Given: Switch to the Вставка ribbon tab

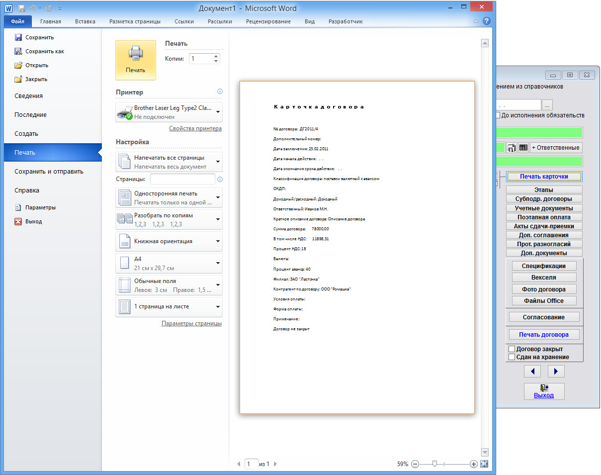Looking at the screenshot, I should 85,21.
